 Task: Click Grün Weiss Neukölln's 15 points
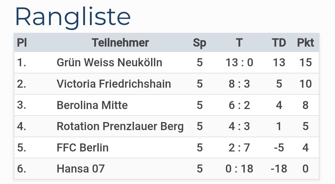coord(306,63)
